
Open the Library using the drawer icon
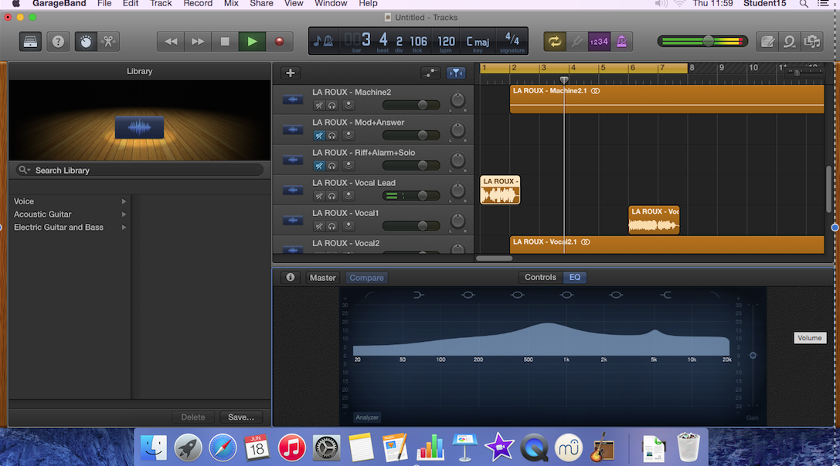29,41
